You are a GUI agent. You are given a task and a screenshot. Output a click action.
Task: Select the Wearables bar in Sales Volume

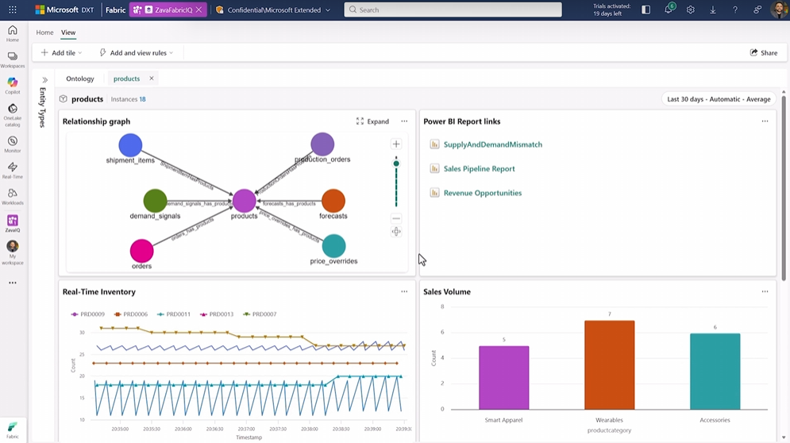pyautogui.click(x=609, y=365)
